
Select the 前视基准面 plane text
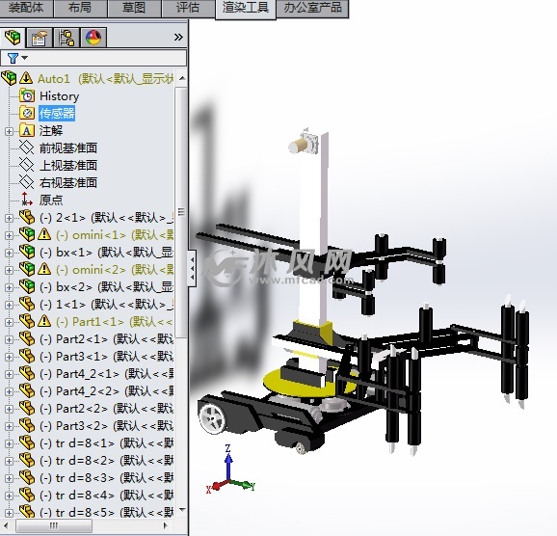(68, 147)
